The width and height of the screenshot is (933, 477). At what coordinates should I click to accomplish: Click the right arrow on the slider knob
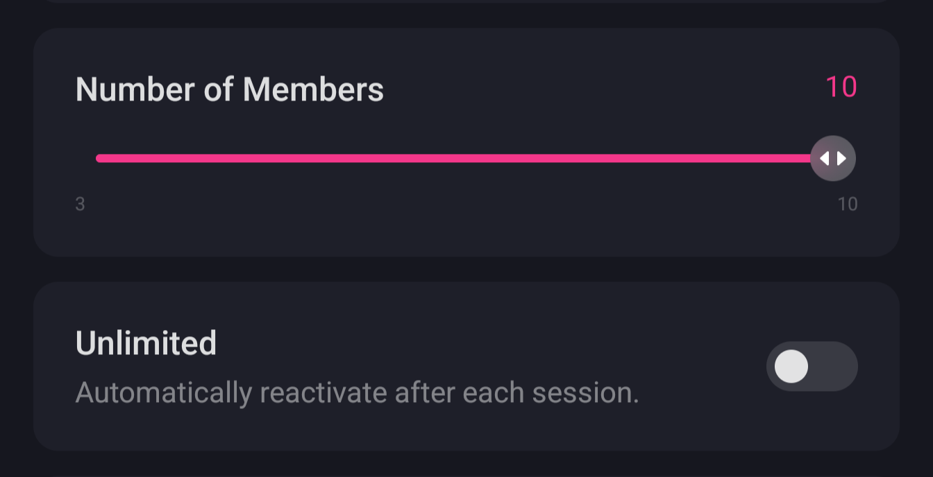coord(841,158)
